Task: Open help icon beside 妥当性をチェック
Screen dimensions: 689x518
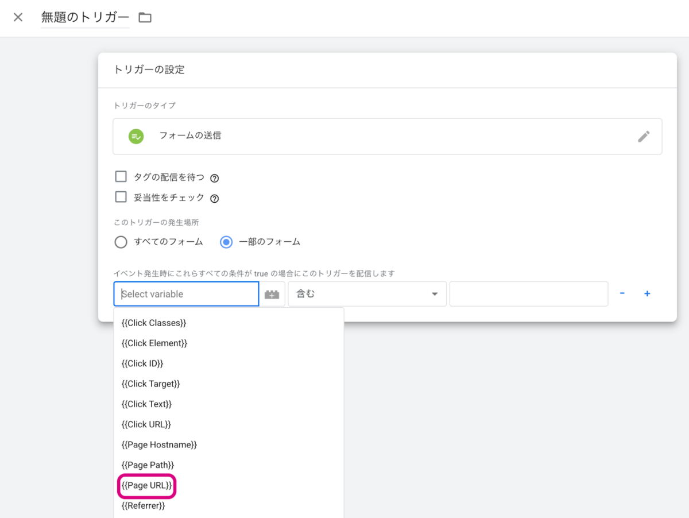Action: tap(215, 199)
